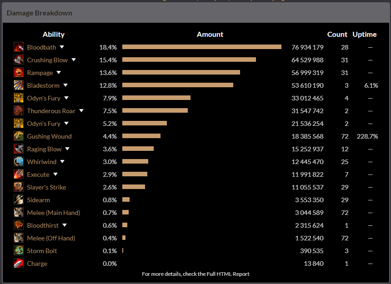Click the Gushing Wound ability icon
This screenshot has height=284, width=391.
[x=19, y=136]
